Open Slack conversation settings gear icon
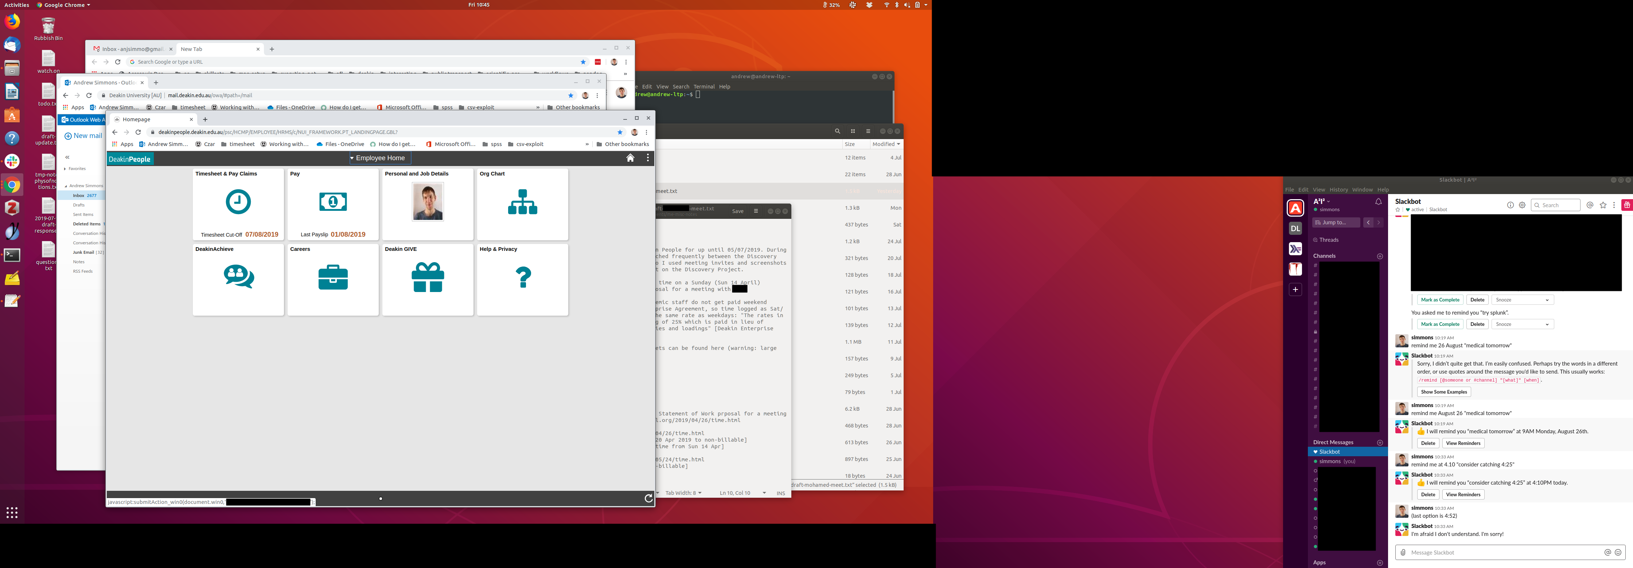 tap(1522, 205)
